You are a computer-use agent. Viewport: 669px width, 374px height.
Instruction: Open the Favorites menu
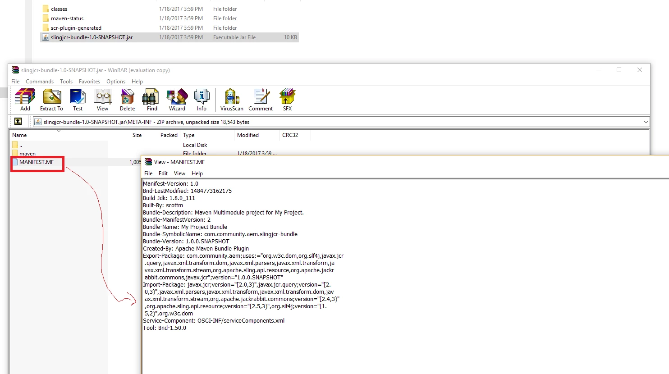pyautogui.click(x=89, y=82)
